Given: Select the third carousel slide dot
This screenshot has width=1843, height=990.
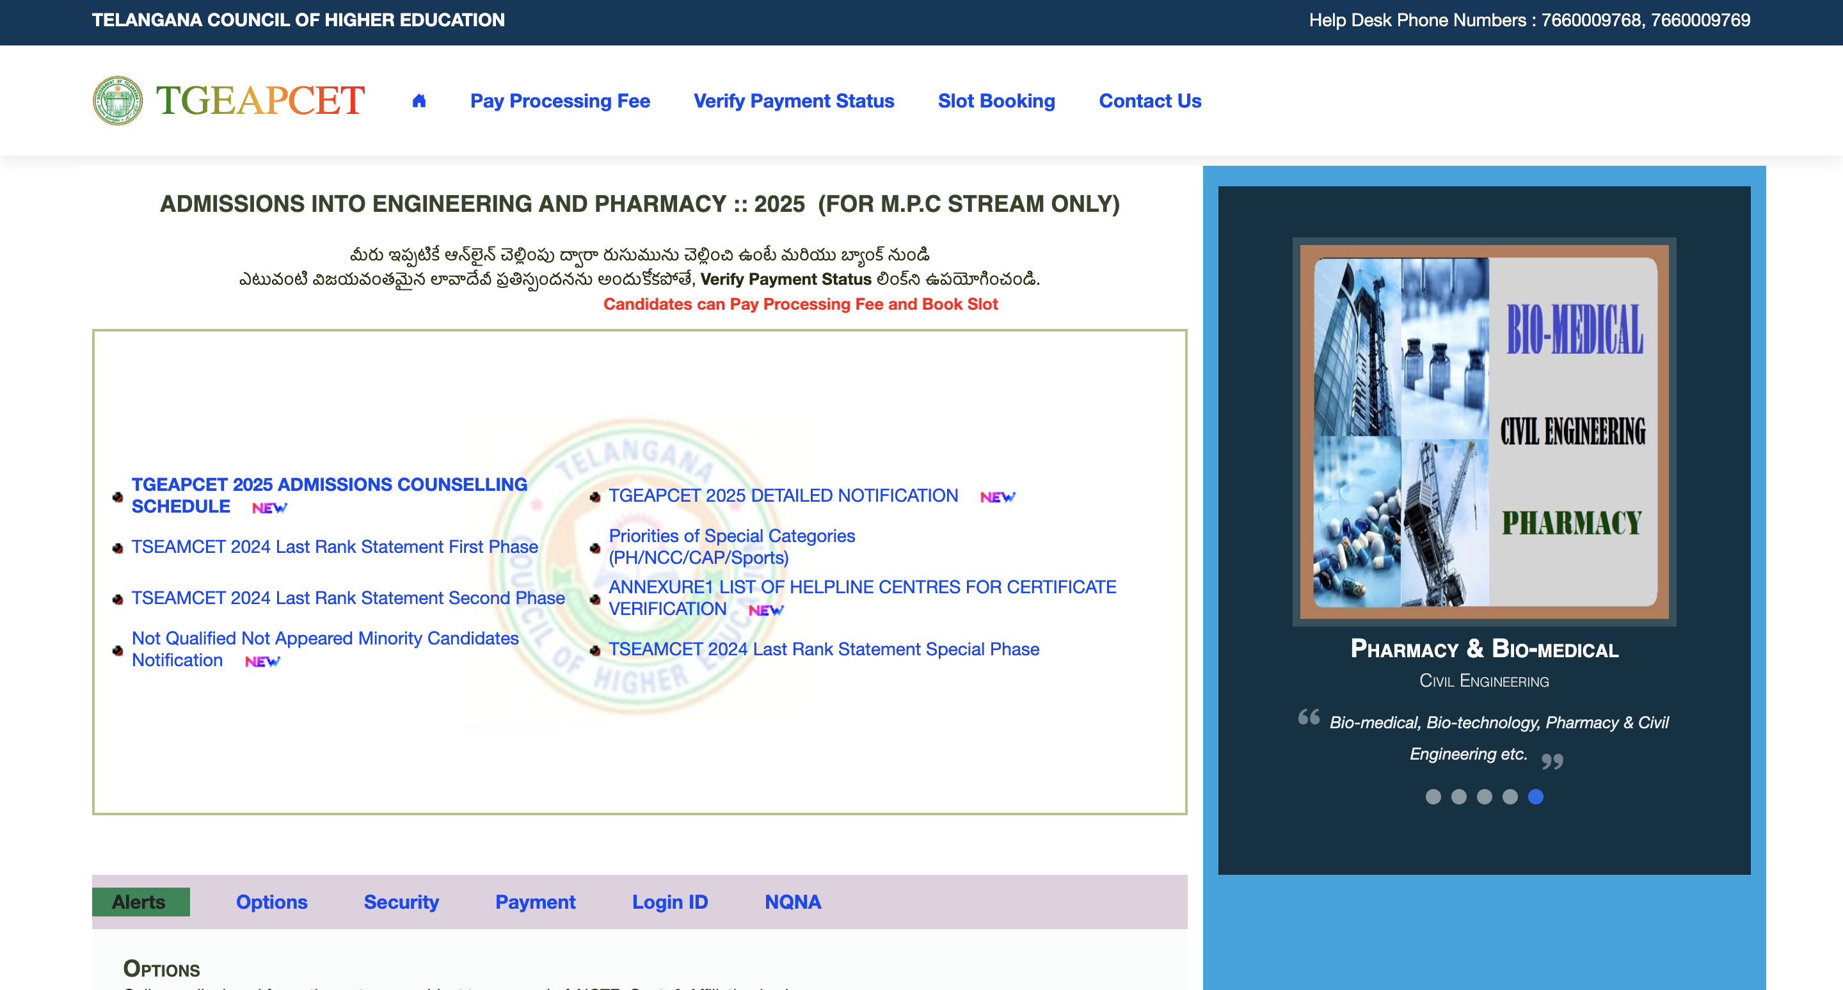Looking at the screenshot, I should click(1485, 796).
